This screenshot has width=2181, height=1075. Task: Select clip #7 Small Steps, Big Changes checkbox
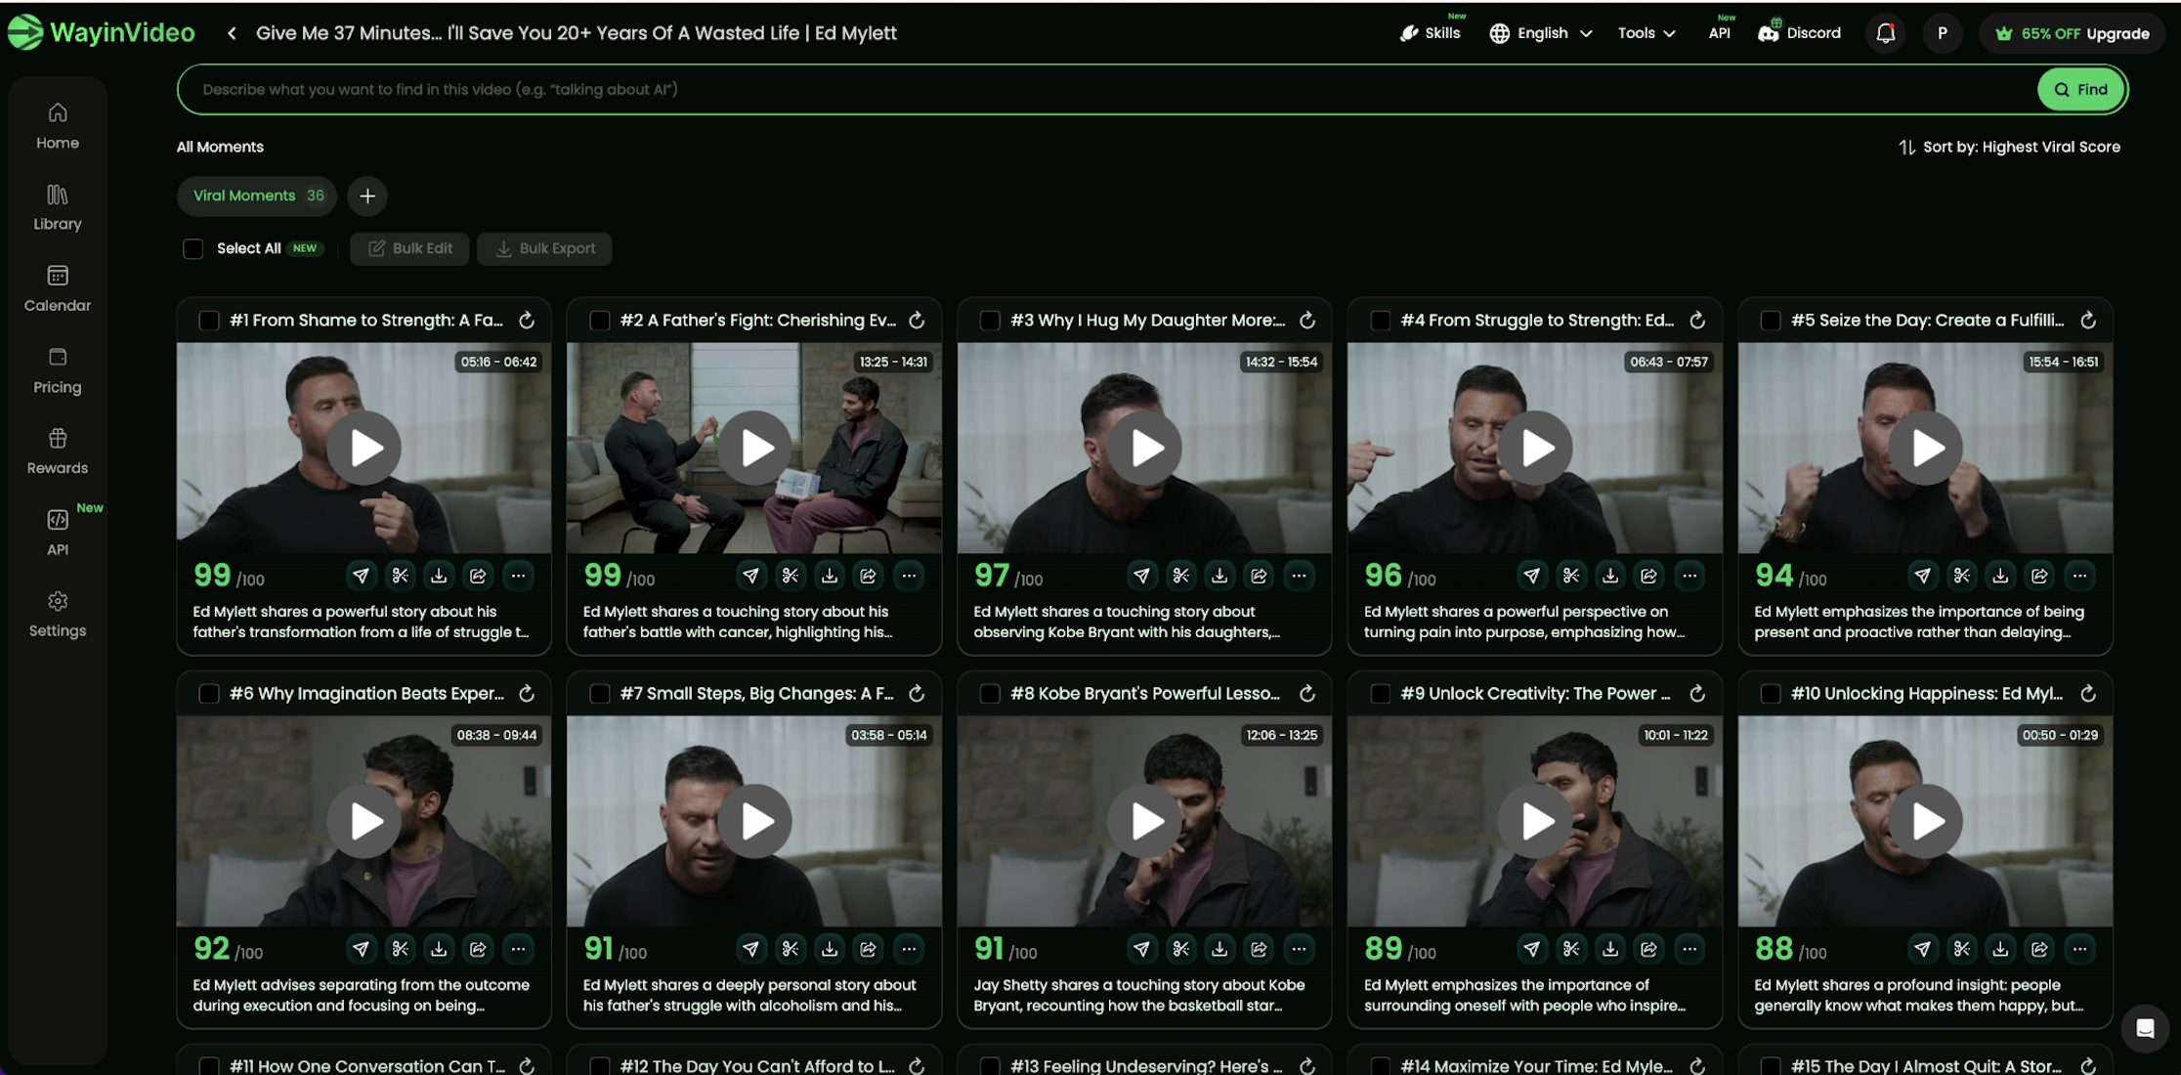coord(600,694)
